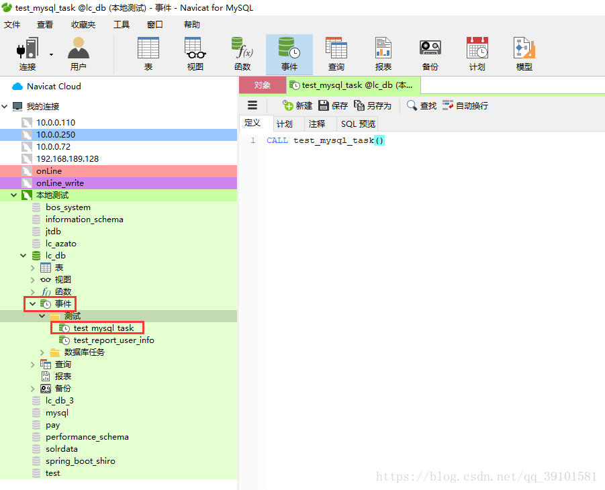
Task: Open the 查看 menu
Action: [45, 25]
